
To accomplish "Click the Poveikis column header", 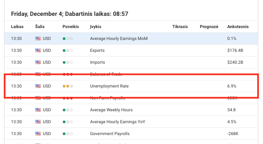I will click(x=71, y=27).
